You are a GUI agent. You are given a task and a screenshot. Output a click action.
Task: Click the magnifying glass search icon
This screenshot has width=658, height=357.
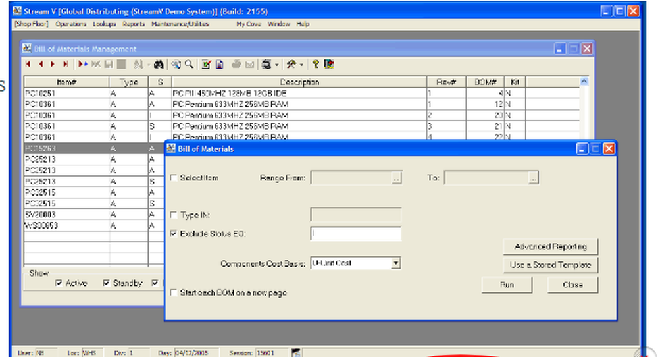coord(190,65)
